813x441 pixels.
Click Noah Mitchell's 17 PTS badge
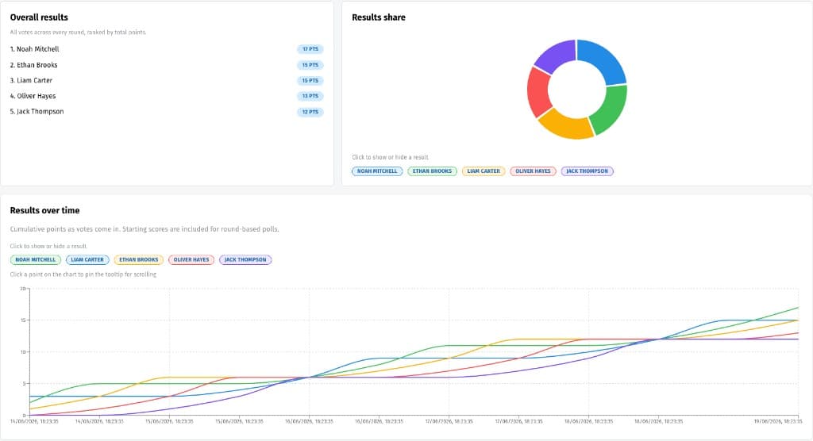click(310, 49)
